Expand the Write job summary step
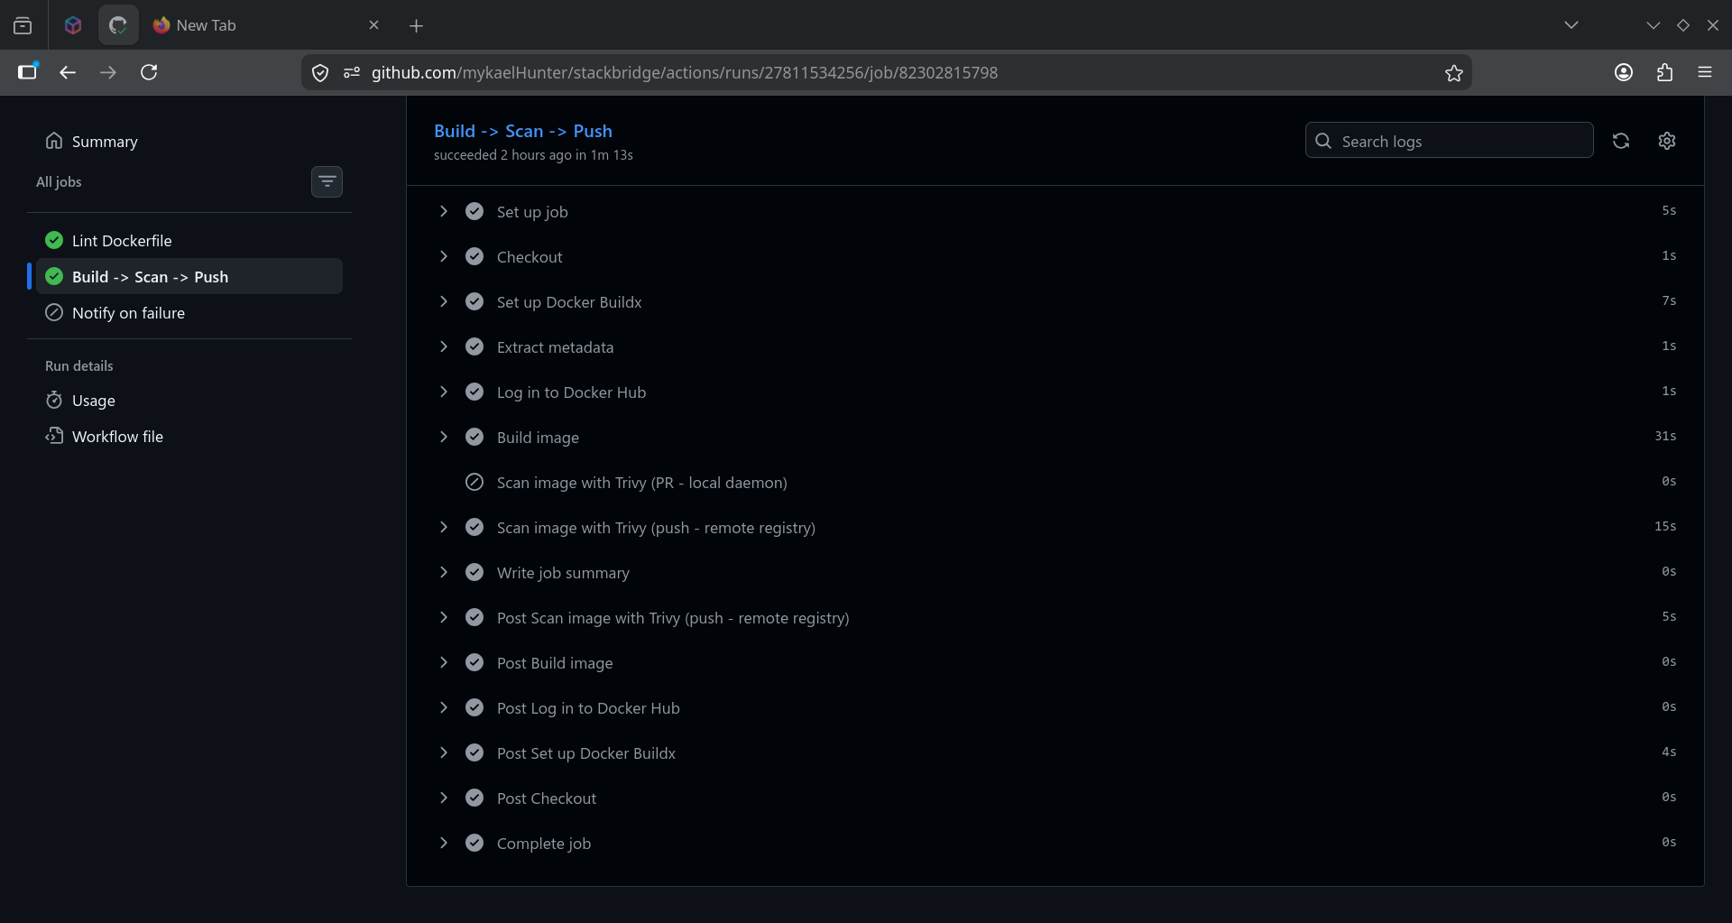1732x923 pixels. point(1055,573)
